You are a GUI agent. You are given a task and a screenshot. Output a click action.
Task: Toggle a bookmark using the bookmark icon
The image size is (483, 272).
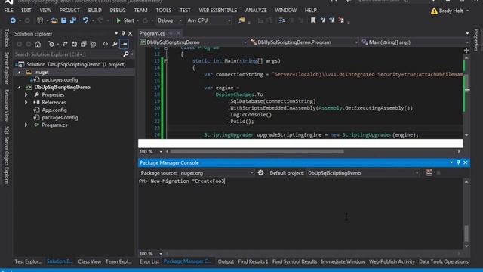click(x=313, y=20)
